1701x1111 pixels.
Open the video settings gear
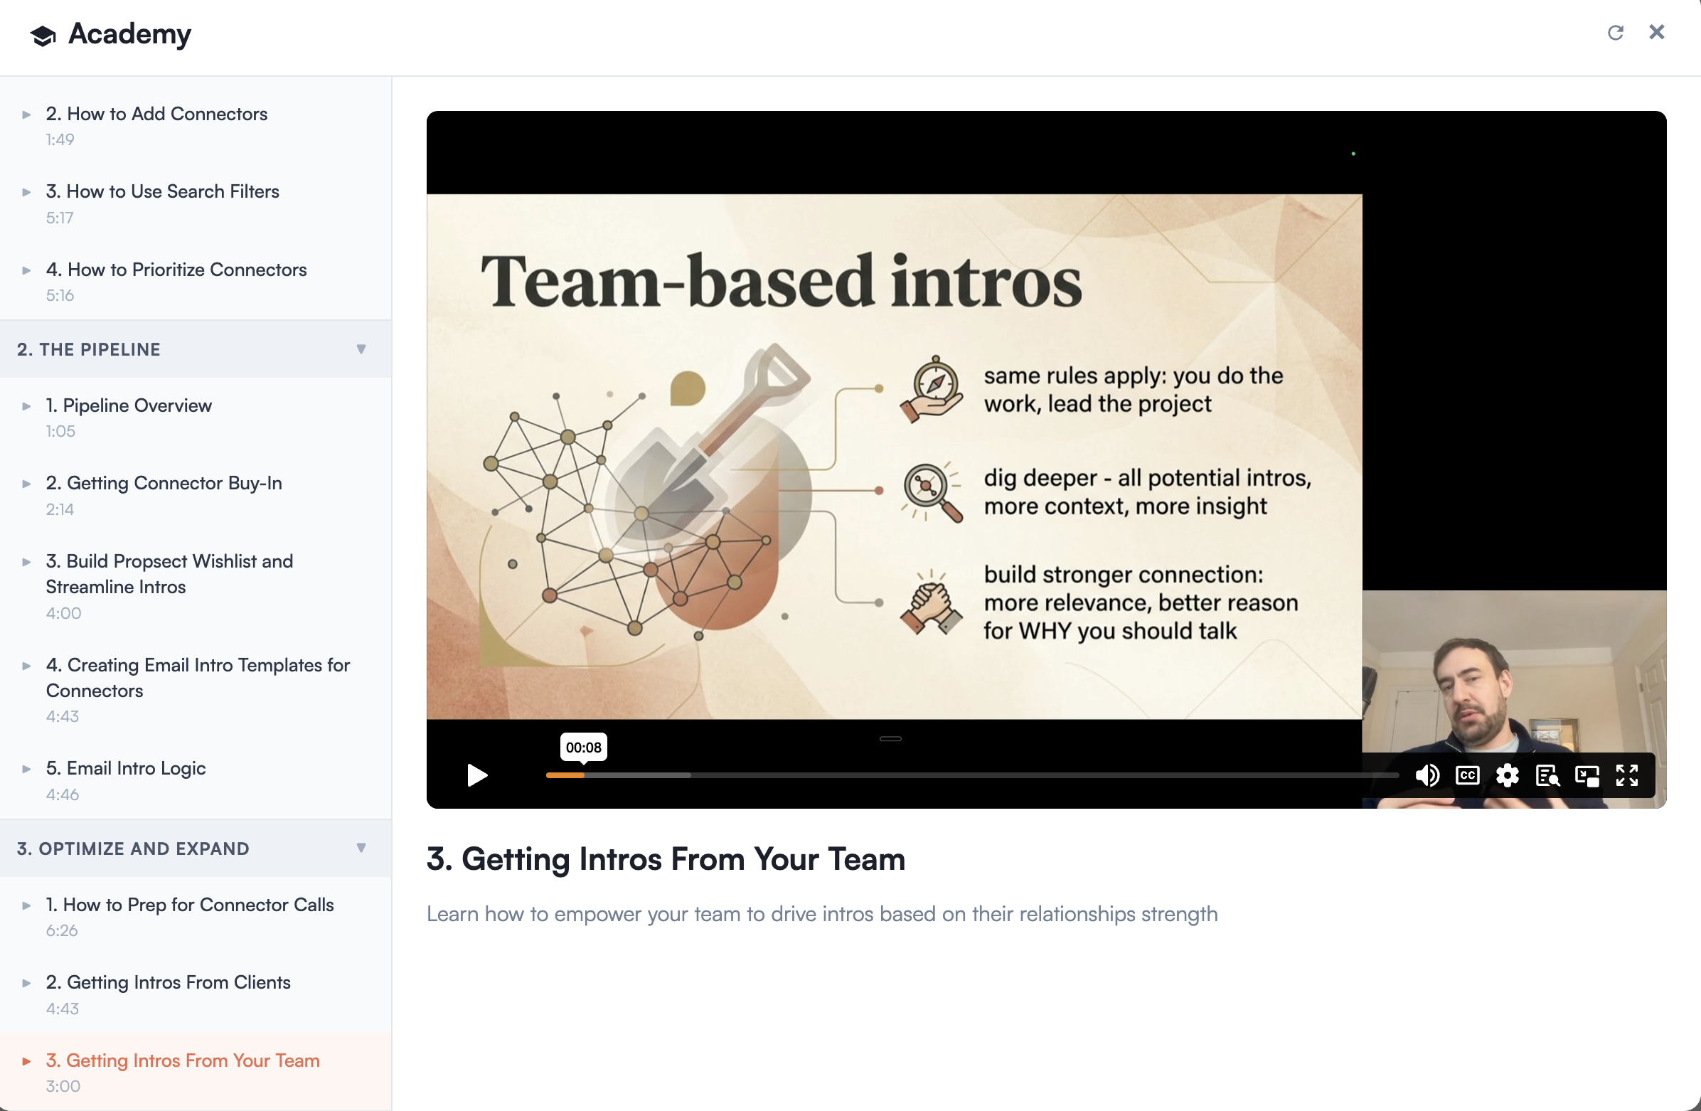[1508, 776]
